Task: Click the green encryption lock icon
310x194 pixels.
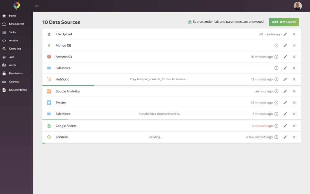Action: point(190,22)
